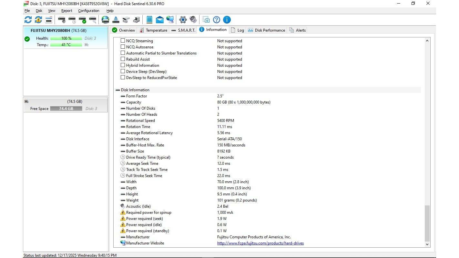Click the speaker sound toolbar icon

click(193, 20)
